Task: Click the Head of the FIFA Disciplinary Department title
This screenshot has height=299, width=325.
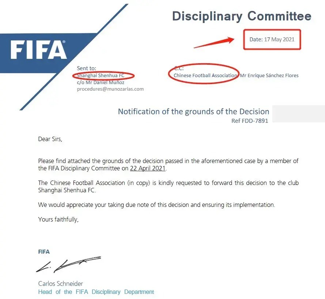Action: pyautogui.click(x=96, y=292)
